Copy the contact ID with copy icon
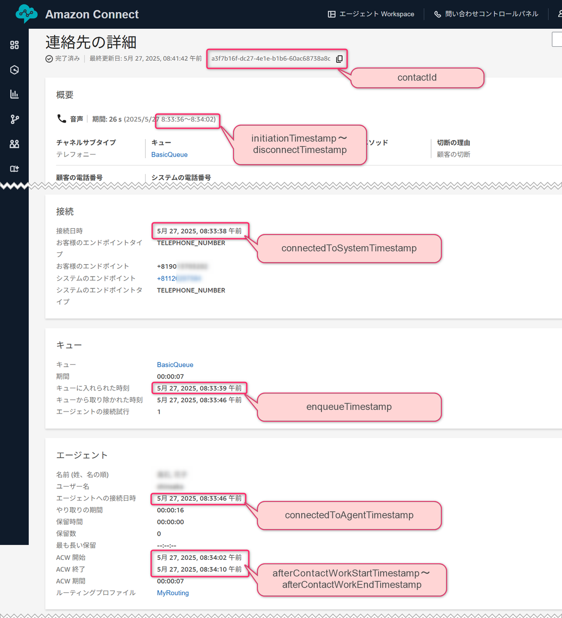The image size is (562, 618). point(339,59)
